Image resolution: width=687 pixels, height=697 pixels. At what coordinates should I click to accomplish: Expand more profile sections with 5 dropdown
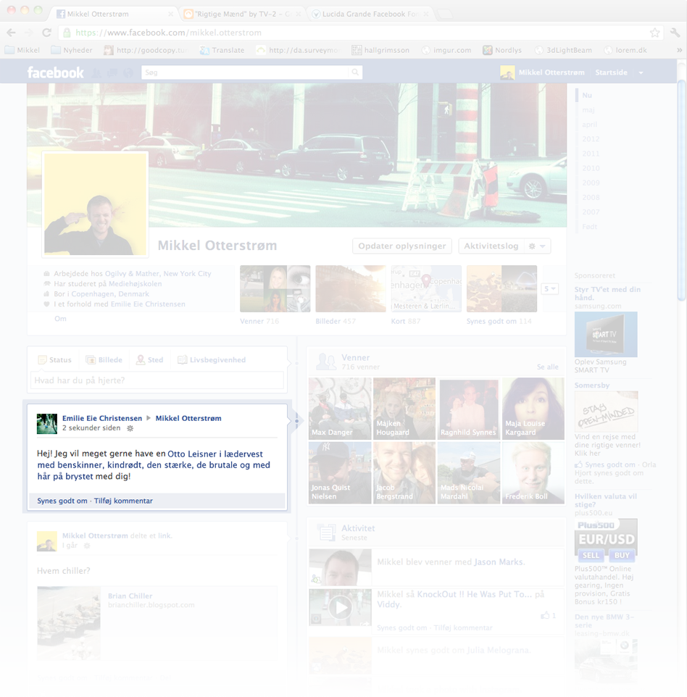pyautogui.click(x=549, y=289)
